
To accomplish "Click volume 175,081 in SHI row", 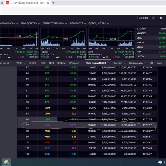I will pyautogui.click(x=92, y=79).
